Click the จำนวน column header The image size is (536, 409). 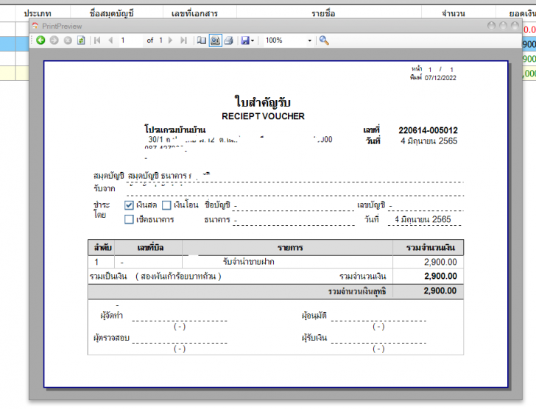pyautogui.click(x=454, y=14)
